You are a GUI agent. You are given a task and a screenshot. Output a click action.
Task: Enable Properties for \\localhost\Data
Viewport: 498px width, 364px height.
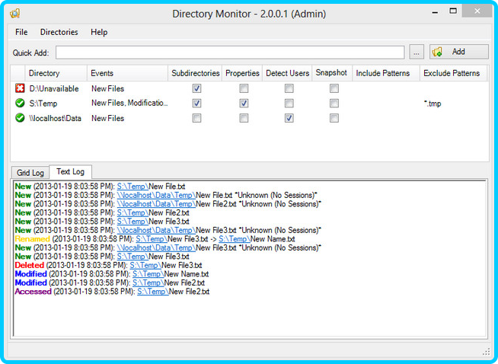[244, 118]
